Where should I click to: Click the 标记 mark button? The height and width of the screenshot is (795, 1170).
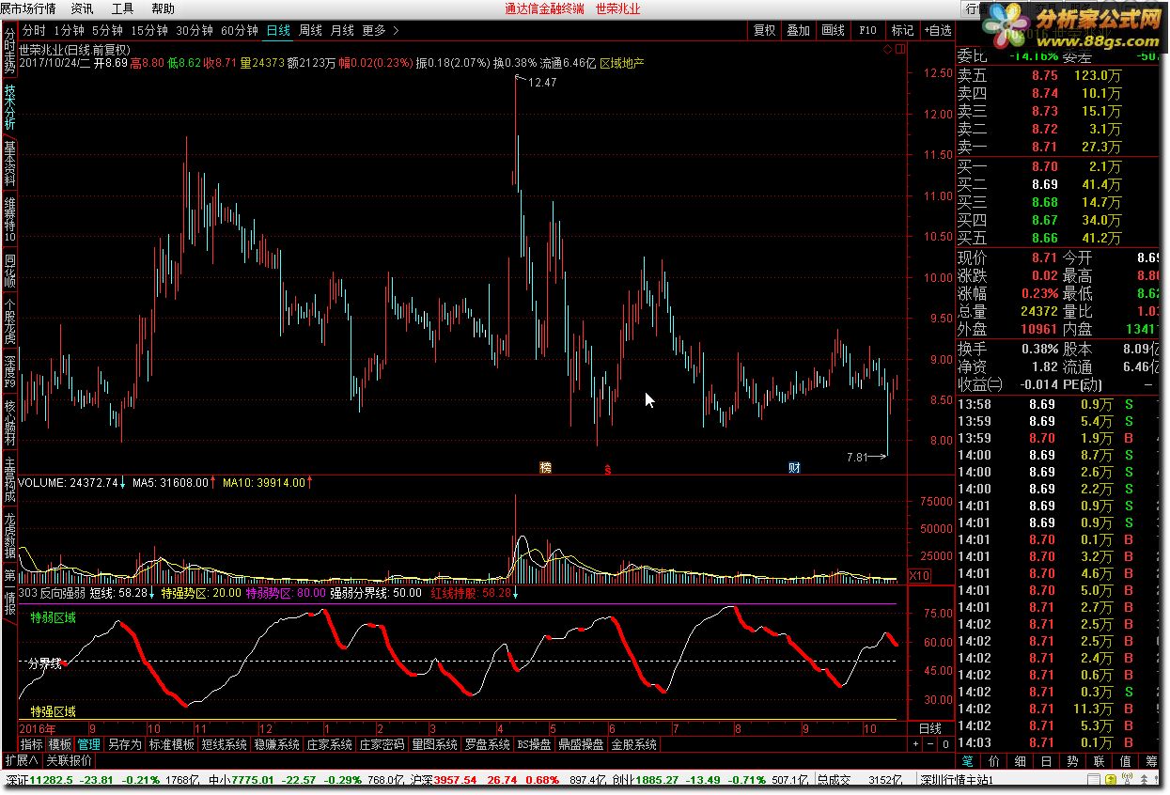pyautogui.click(x=902, y=30)
